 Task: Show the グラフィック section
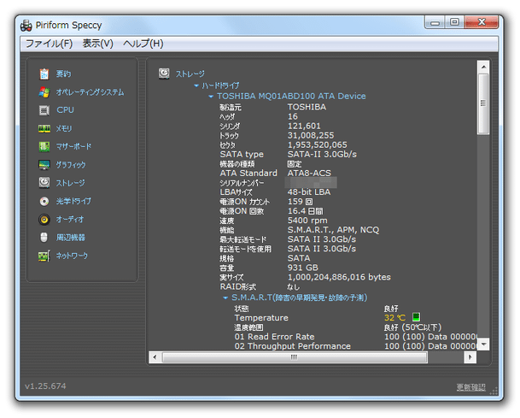pos(71,165)
